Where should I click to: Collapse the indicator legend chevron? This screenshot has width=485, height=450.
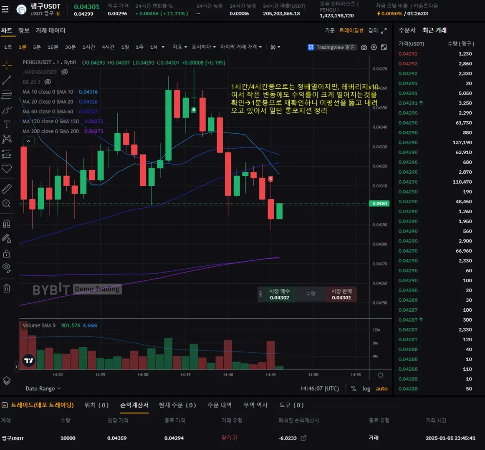coord(28,141)
